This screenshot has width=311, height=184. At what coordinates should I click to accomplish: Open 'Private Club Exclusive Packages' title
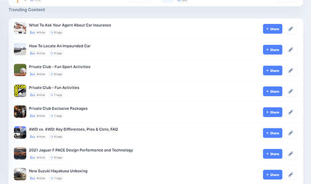(58, 109)
